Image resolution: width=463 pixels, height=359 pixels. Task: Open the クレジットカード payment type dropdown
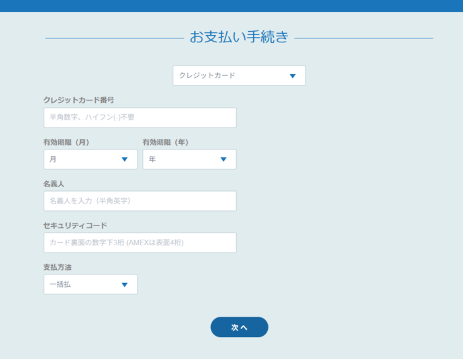[232, 75]
